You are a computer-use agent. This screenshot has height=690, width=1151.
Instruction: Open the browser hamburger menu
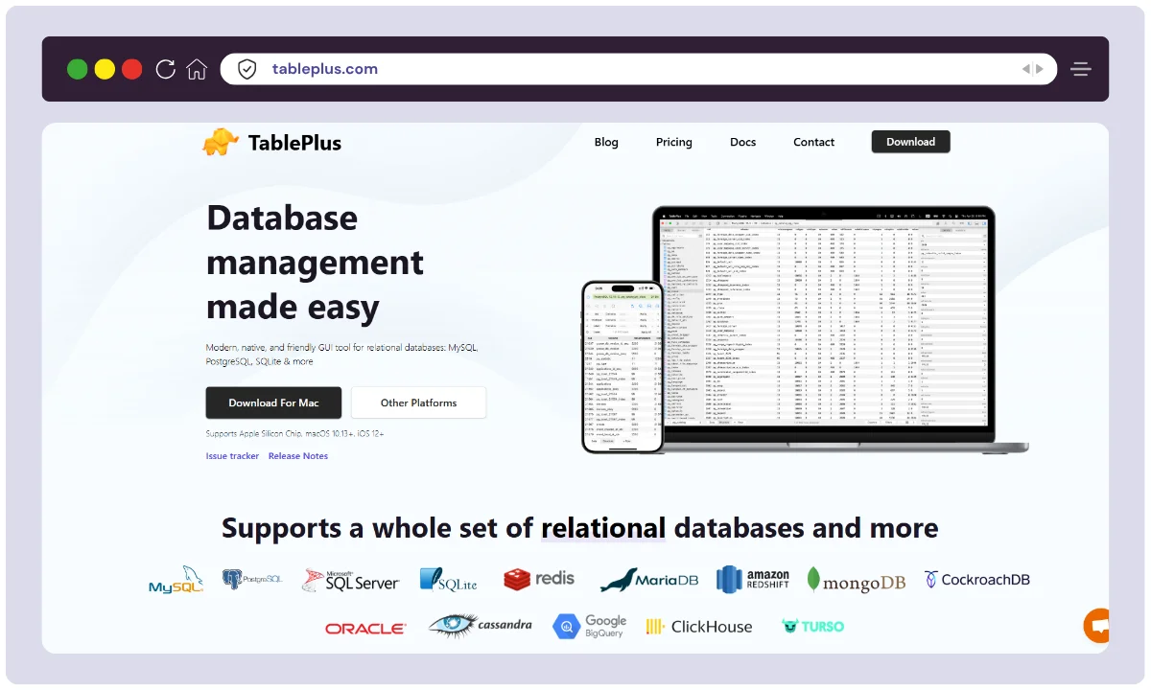tap(1081, 69)
